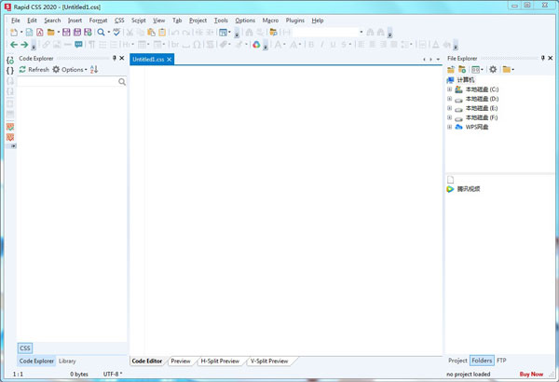Screen dimensions: 559x382
Task: Expand the 本地磁盘 (F:) tree node
Action: point(450,117)
